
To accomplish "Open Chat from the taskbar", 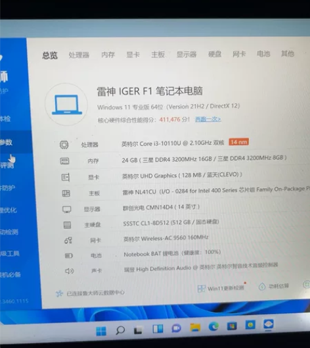I will [x=177, y=328].
